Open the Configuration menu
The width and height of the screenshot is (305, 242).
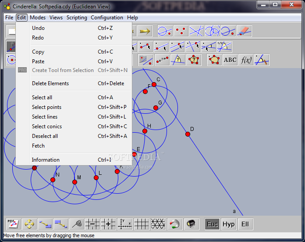tap(107, 18)
